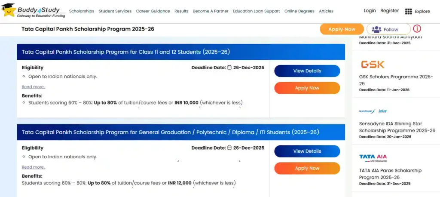Expand Read more in Class 11 and 12 eligibility
This screenshot has width=440, height=197.
point(34,87)
